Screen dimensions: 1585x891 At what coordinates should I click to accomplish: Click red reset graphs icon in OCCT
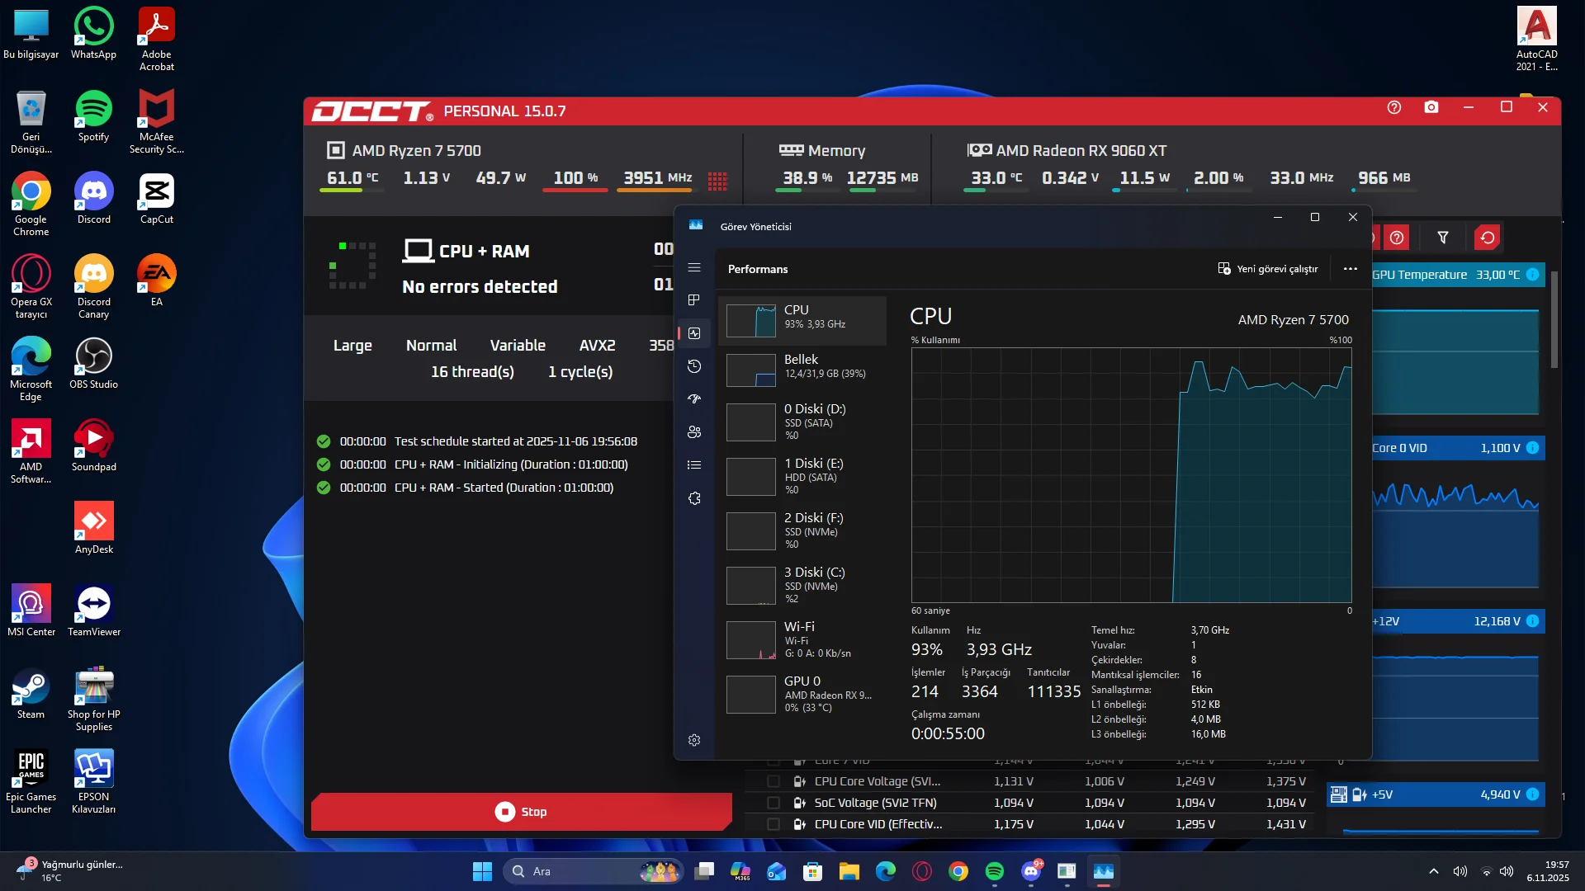[x=1488, y=238]
